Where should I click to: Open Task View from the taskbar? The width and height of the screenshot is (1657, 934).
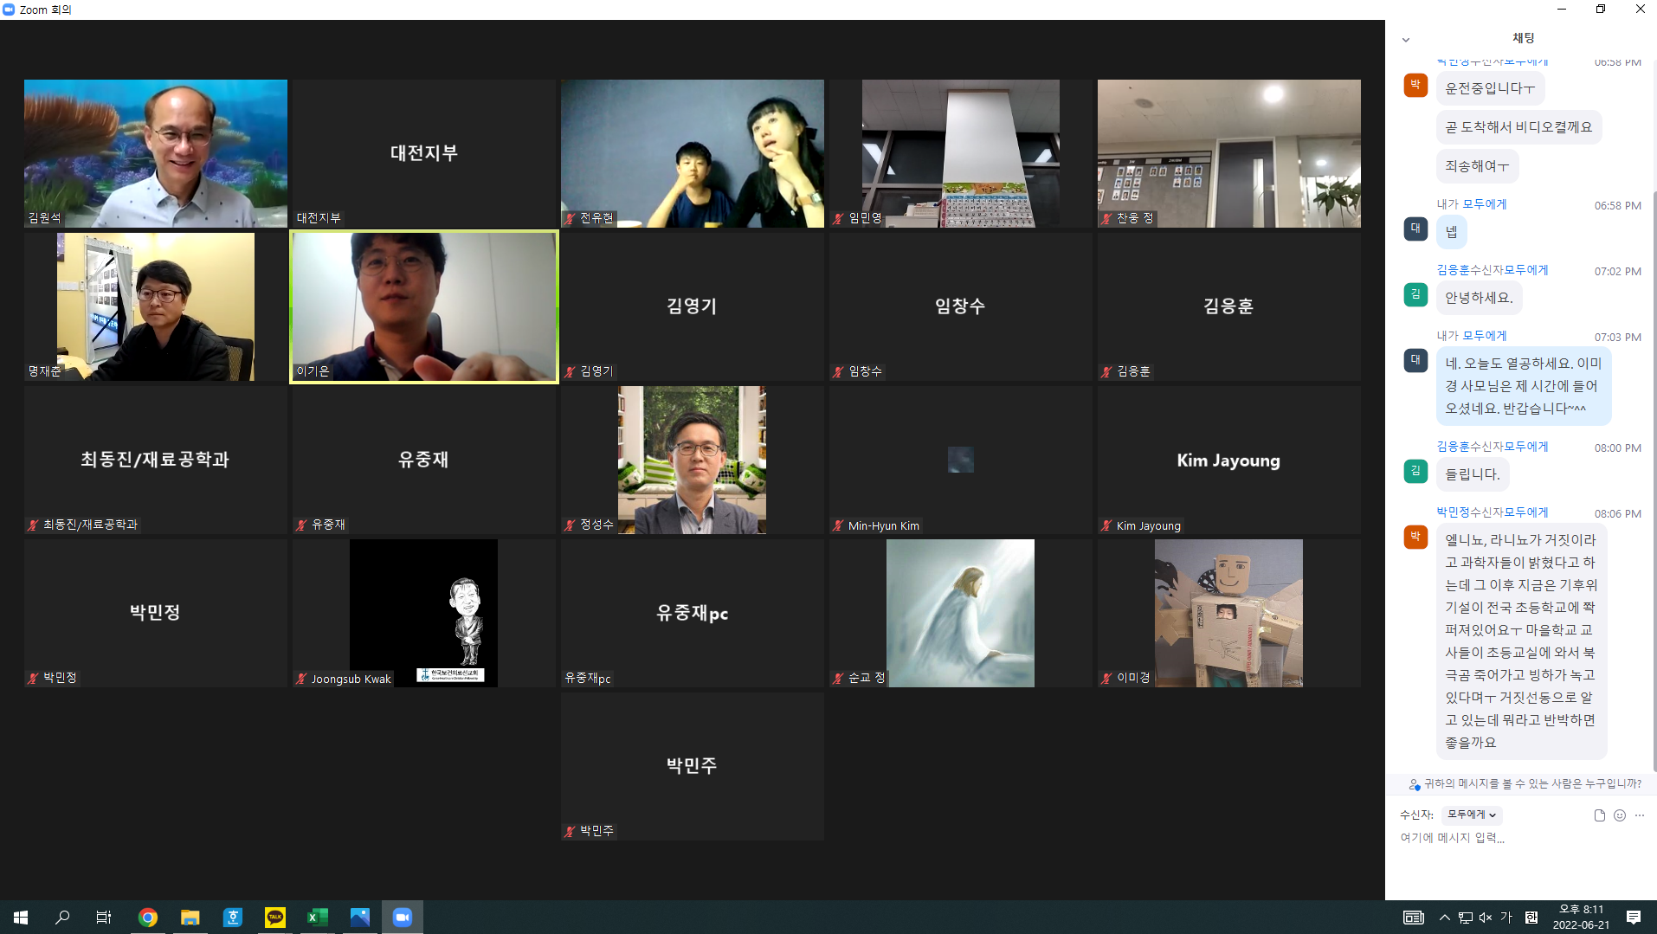point(104,918)
